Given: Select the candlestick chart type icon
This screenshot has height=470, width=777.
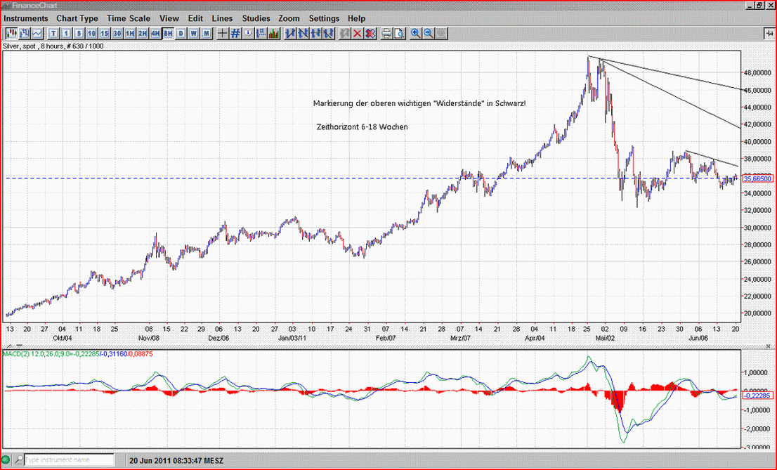Looking at the screenshot, I should [x=11, y=34].
